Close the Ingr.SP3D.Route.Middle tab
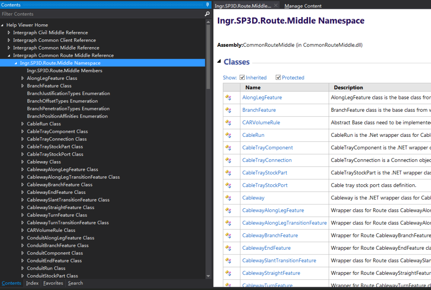This screenshot has width=431, height=290. click(276, 6)
